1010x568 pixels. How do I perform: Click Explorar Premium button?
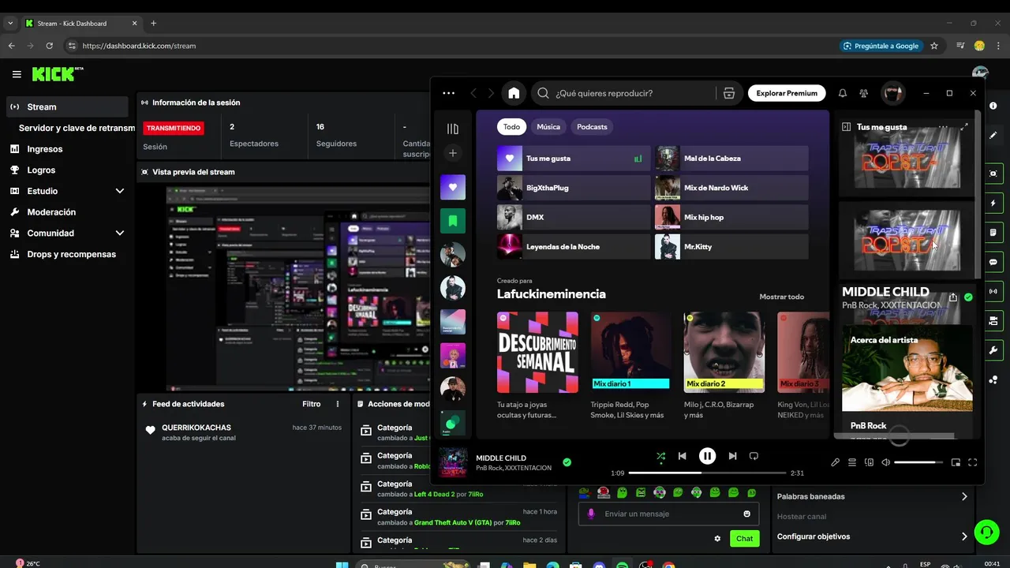pos(787,93)
